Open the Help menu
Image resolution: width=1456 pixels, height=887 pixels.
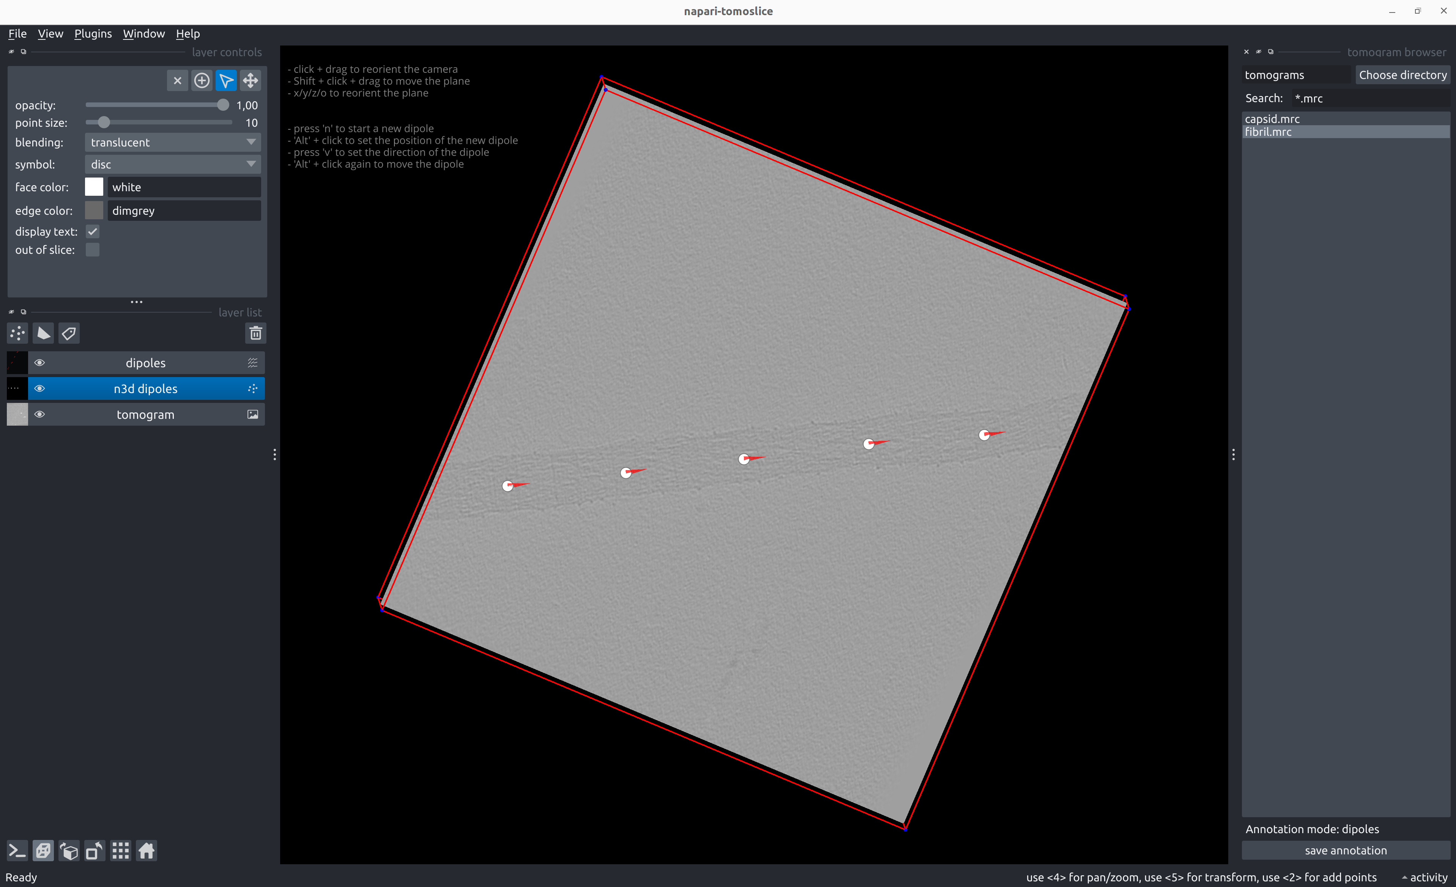pos(188,34)
